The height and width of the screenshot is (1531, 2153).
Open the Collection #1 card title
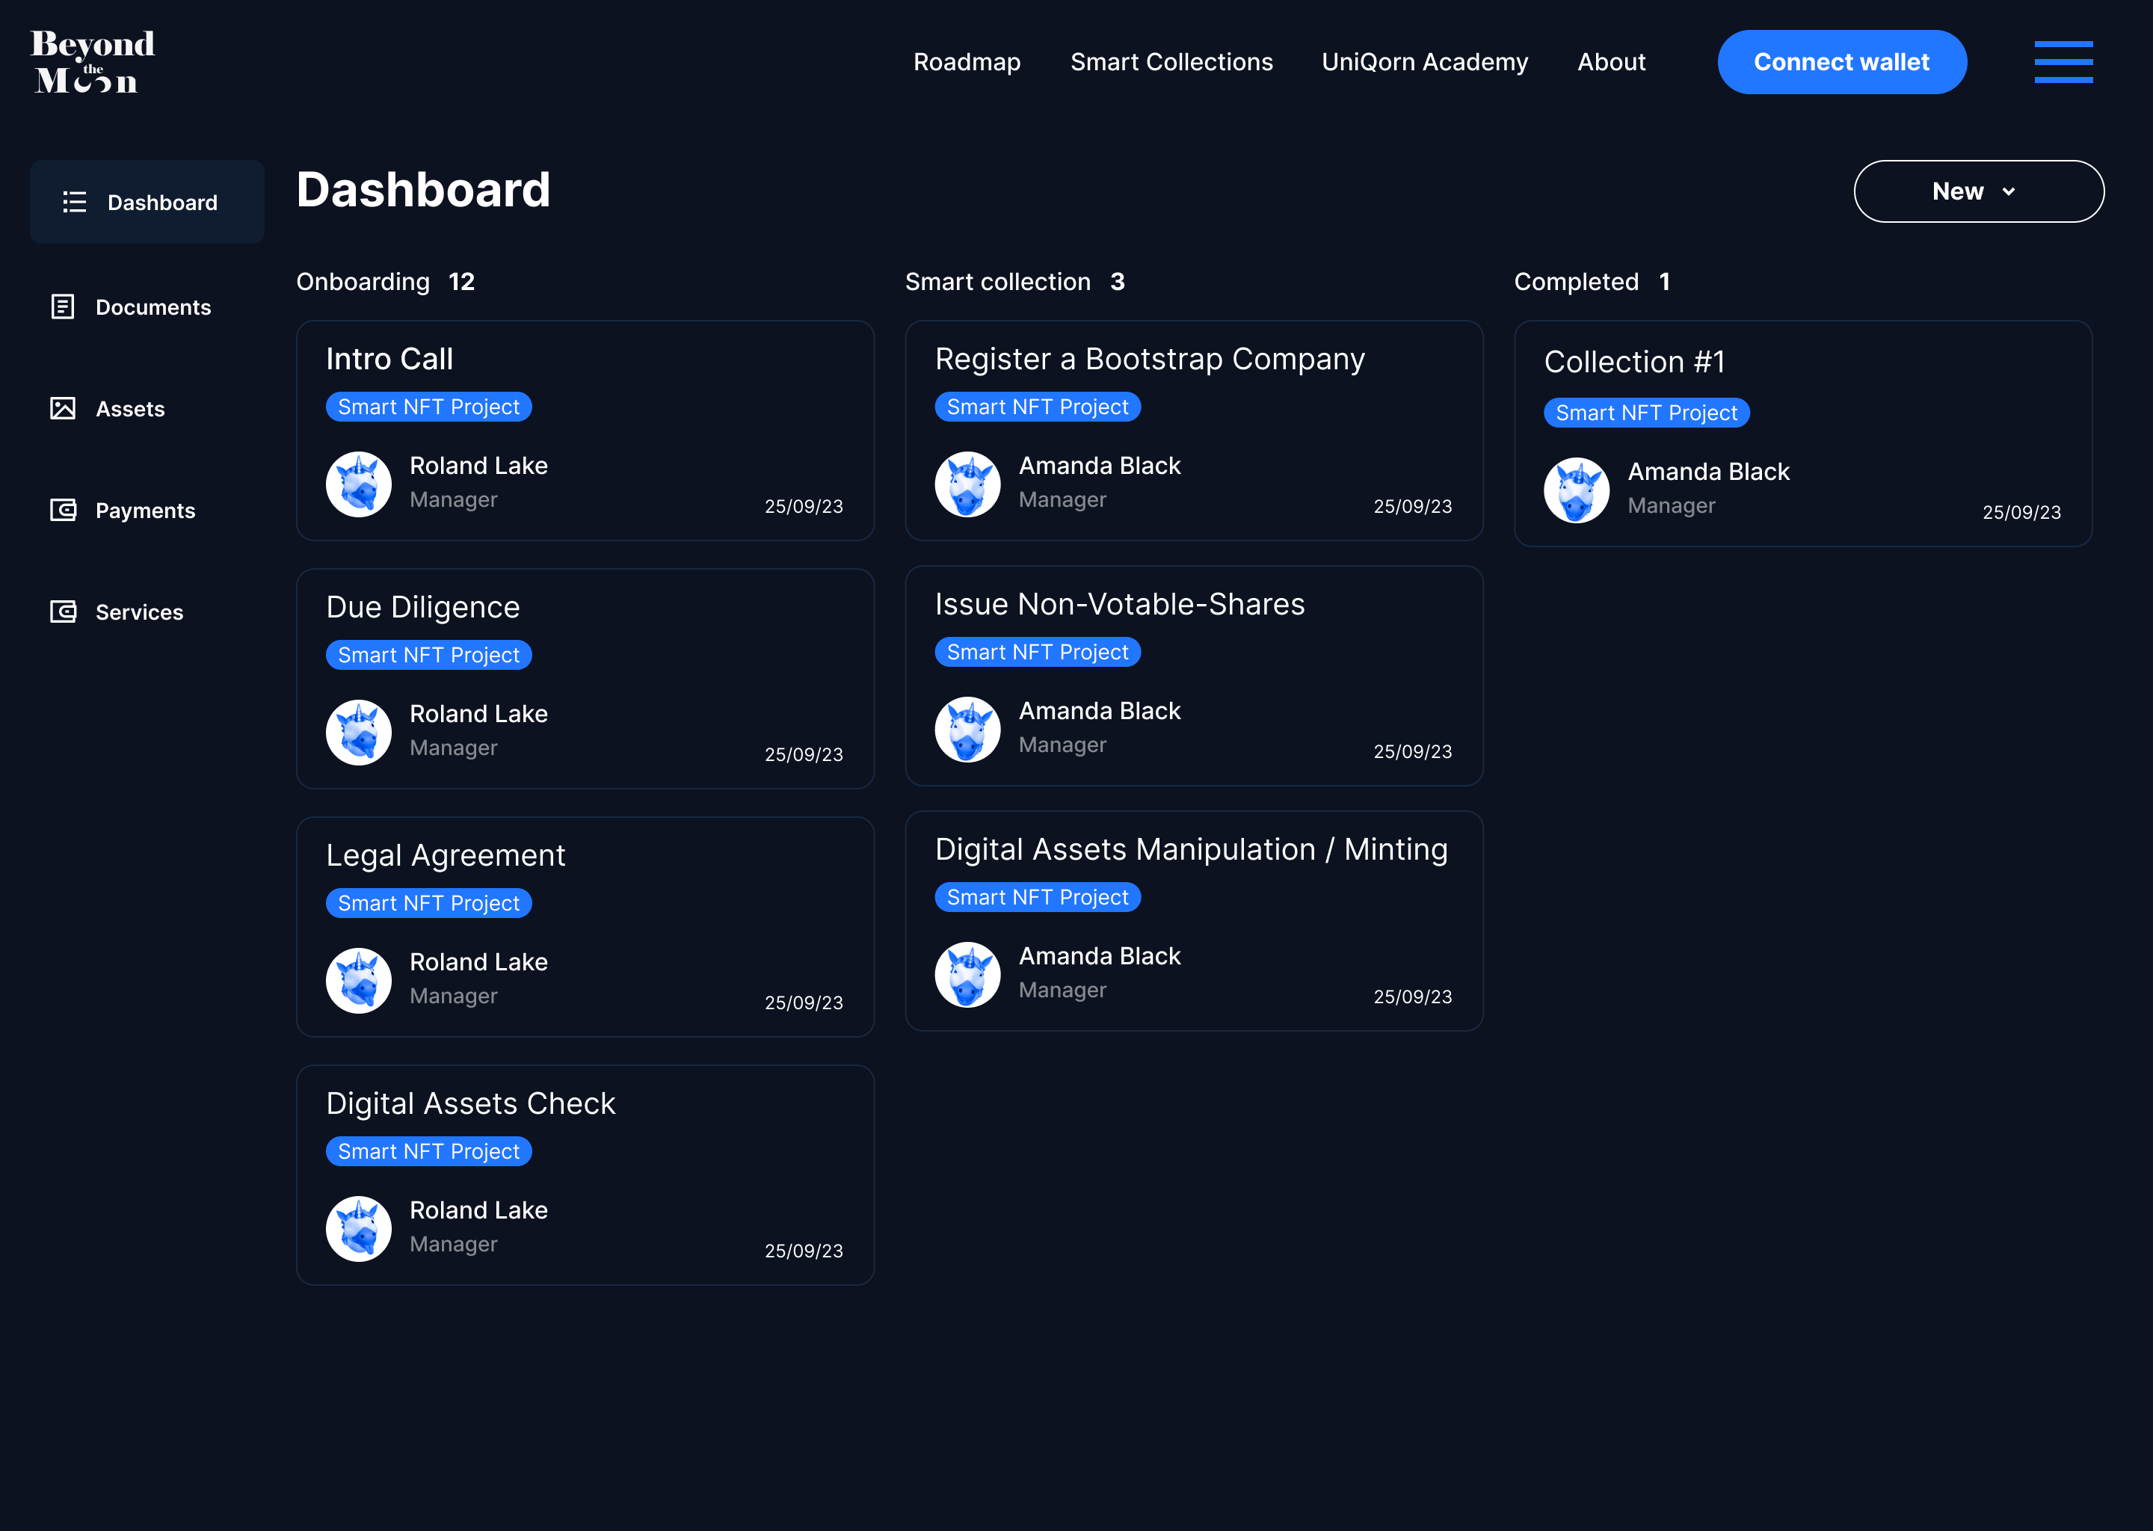1633,362
